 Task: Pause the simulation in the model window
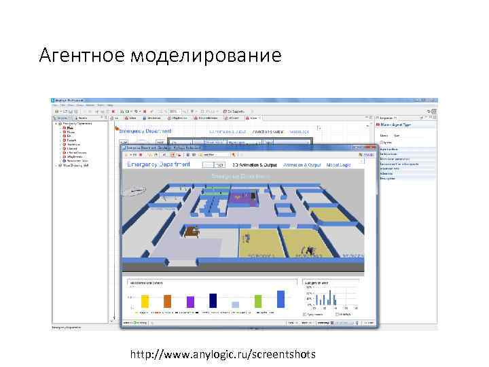(134, 155)
